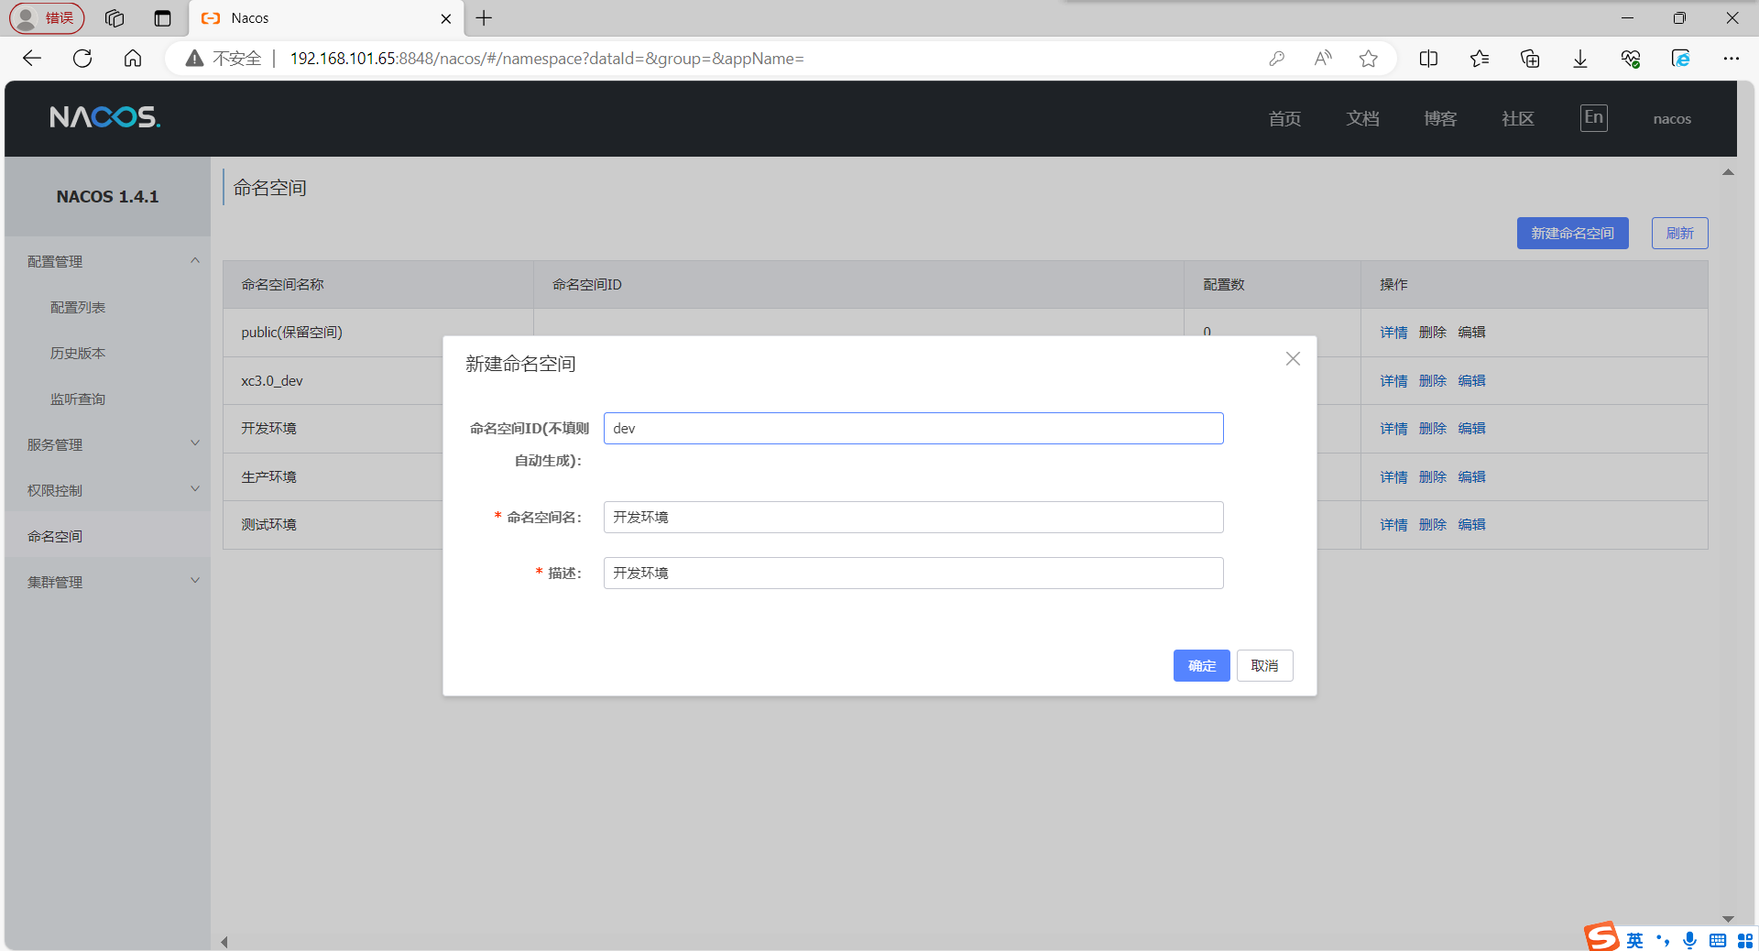Click 删除 for the 测试环境 row

[x=1432, y=525]
